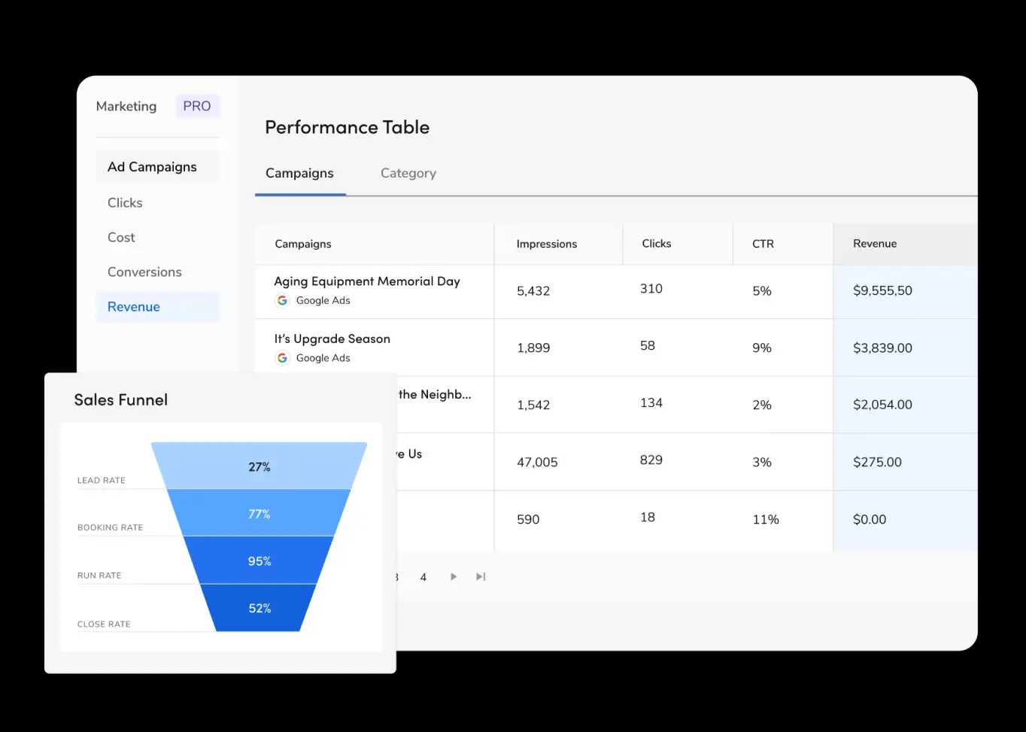Open It's Upgrade Season campaign
1026x732 pixels.
332,339
